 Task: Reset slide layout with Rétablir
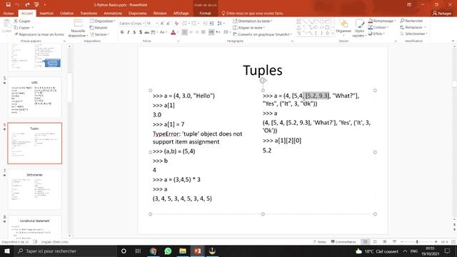(99, 28)
